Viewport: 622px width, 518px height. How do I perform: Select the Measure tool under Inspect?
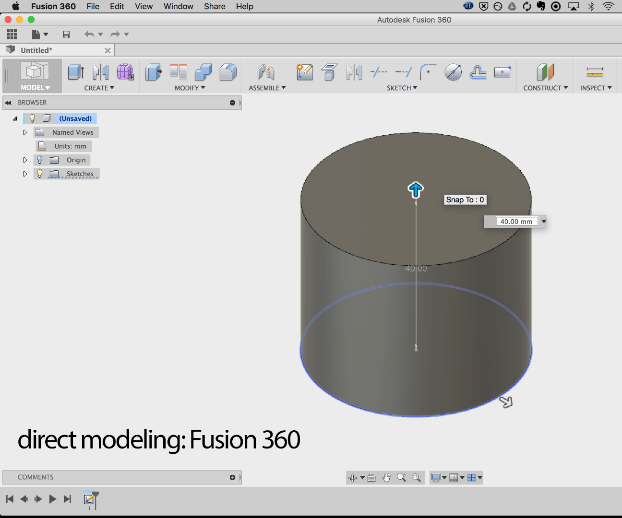pos(595,72)
